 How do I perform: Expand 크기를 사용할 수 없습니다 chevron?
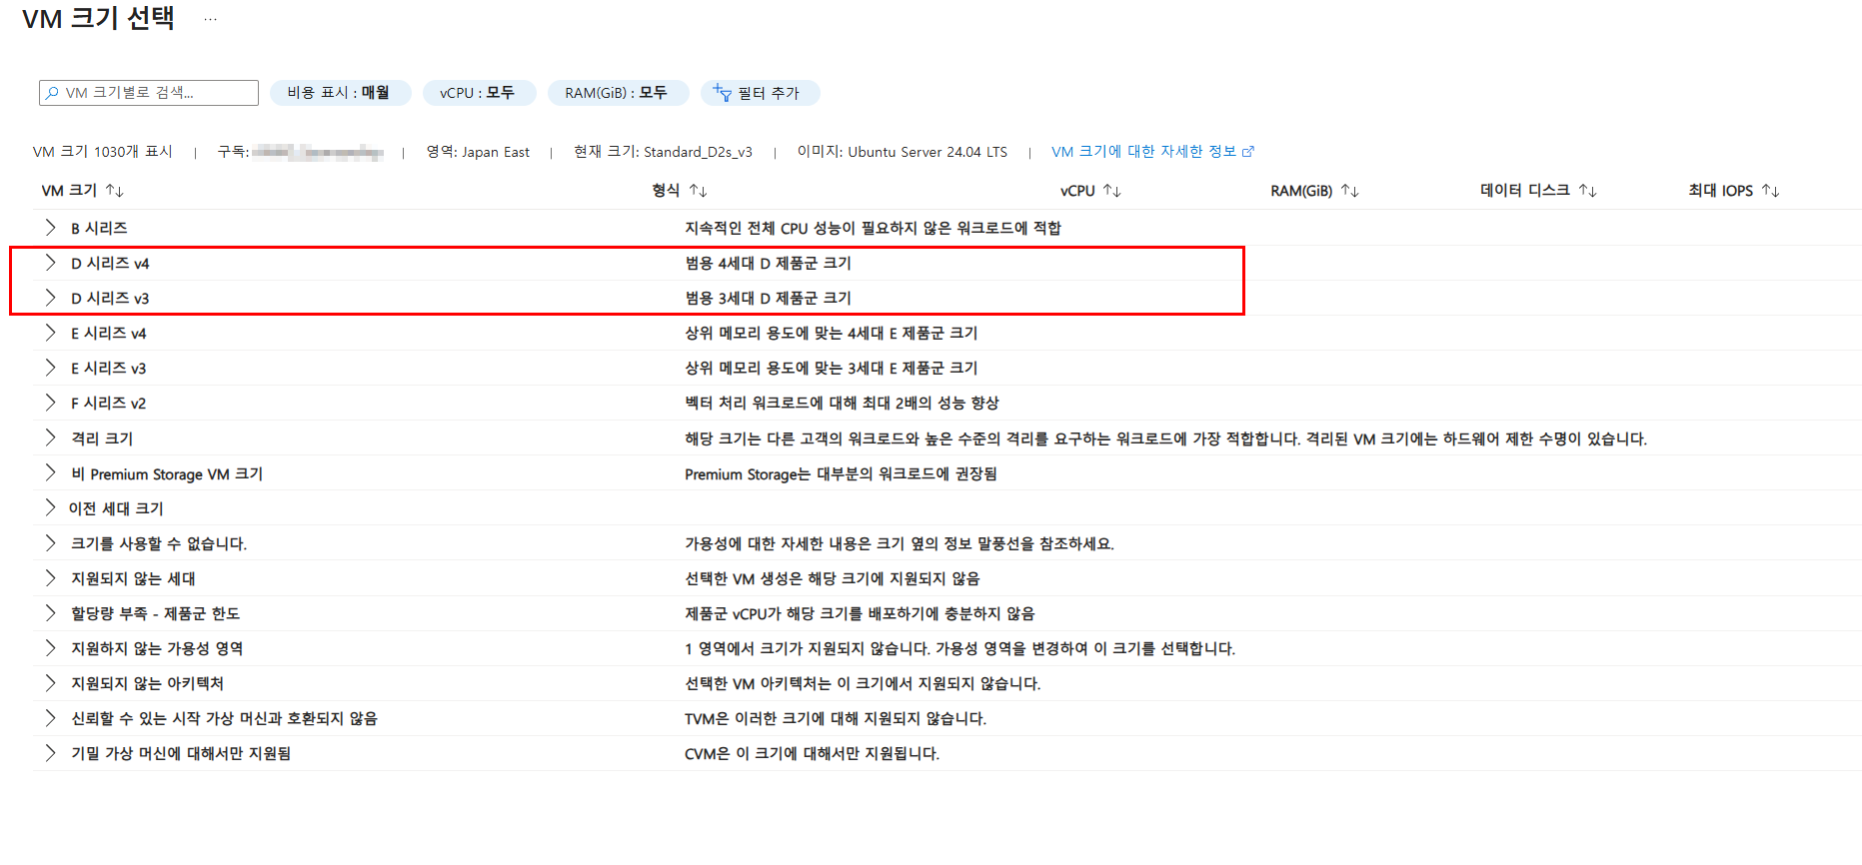click(50, 543)
